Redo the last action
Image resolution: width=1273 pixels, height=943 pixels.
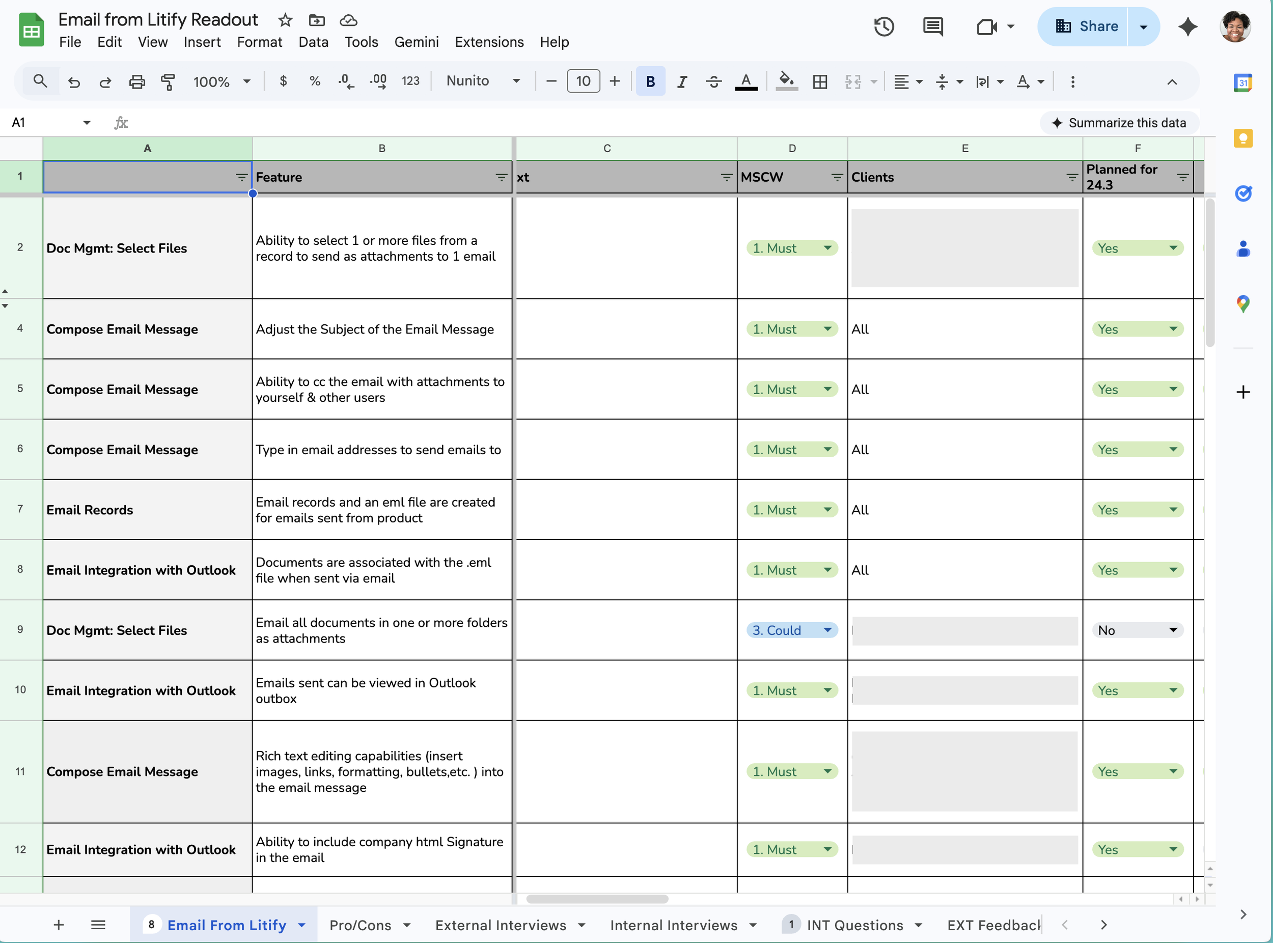coord(105,81)
